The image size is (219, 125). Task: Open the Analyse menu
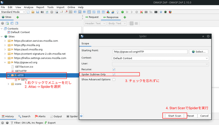[x=29, y=7]
